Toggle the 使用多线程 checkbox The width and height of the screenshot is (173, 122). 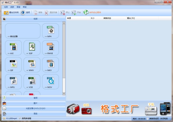(x=20, y=119)
